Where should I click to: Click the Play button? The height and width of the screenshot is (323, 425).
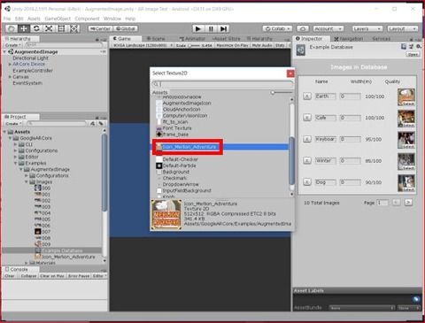[198, 28]
